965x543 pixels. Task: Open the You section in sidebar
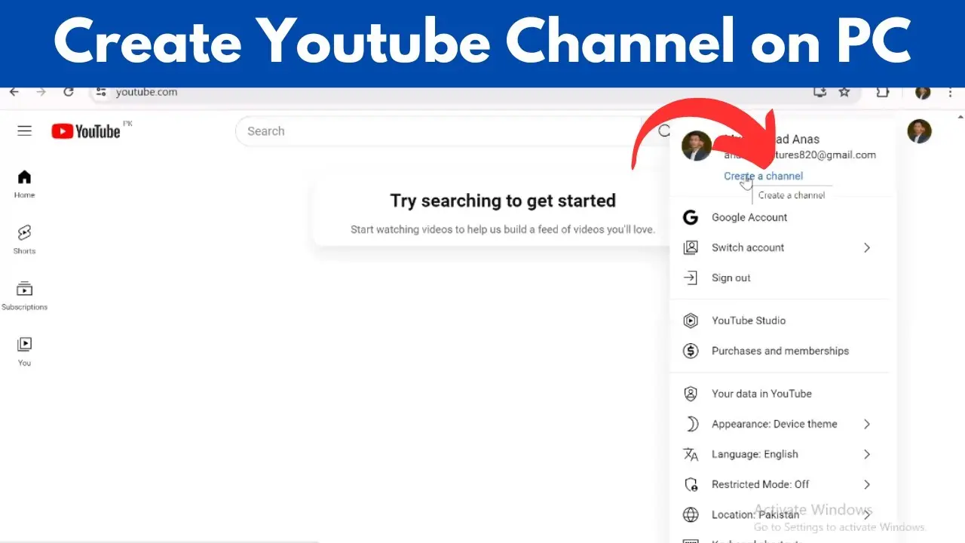tap(24, 351)
